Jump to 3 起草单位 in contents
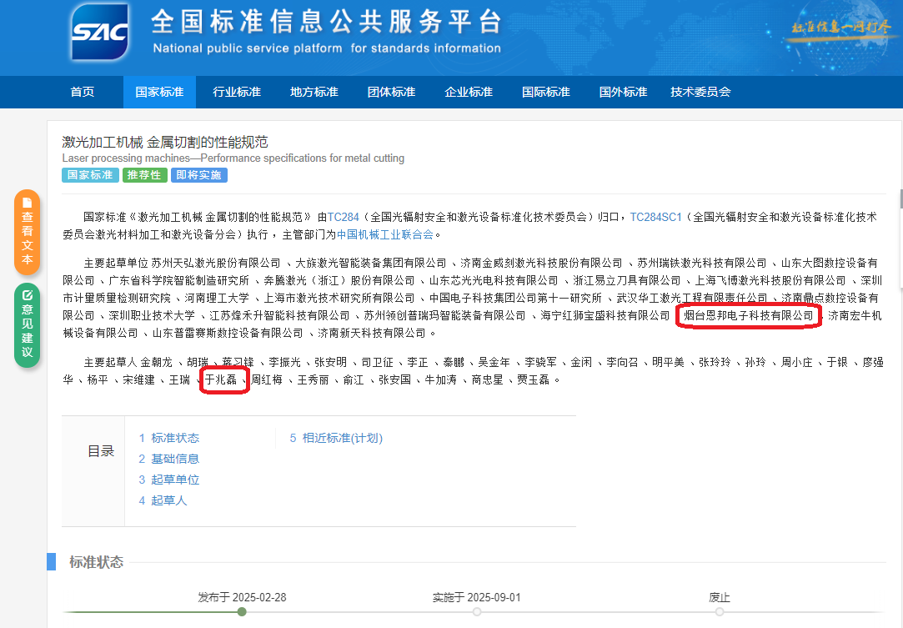The width and height of the screenshot is (903, 628). pyautogui.click(x=168, y=480)
